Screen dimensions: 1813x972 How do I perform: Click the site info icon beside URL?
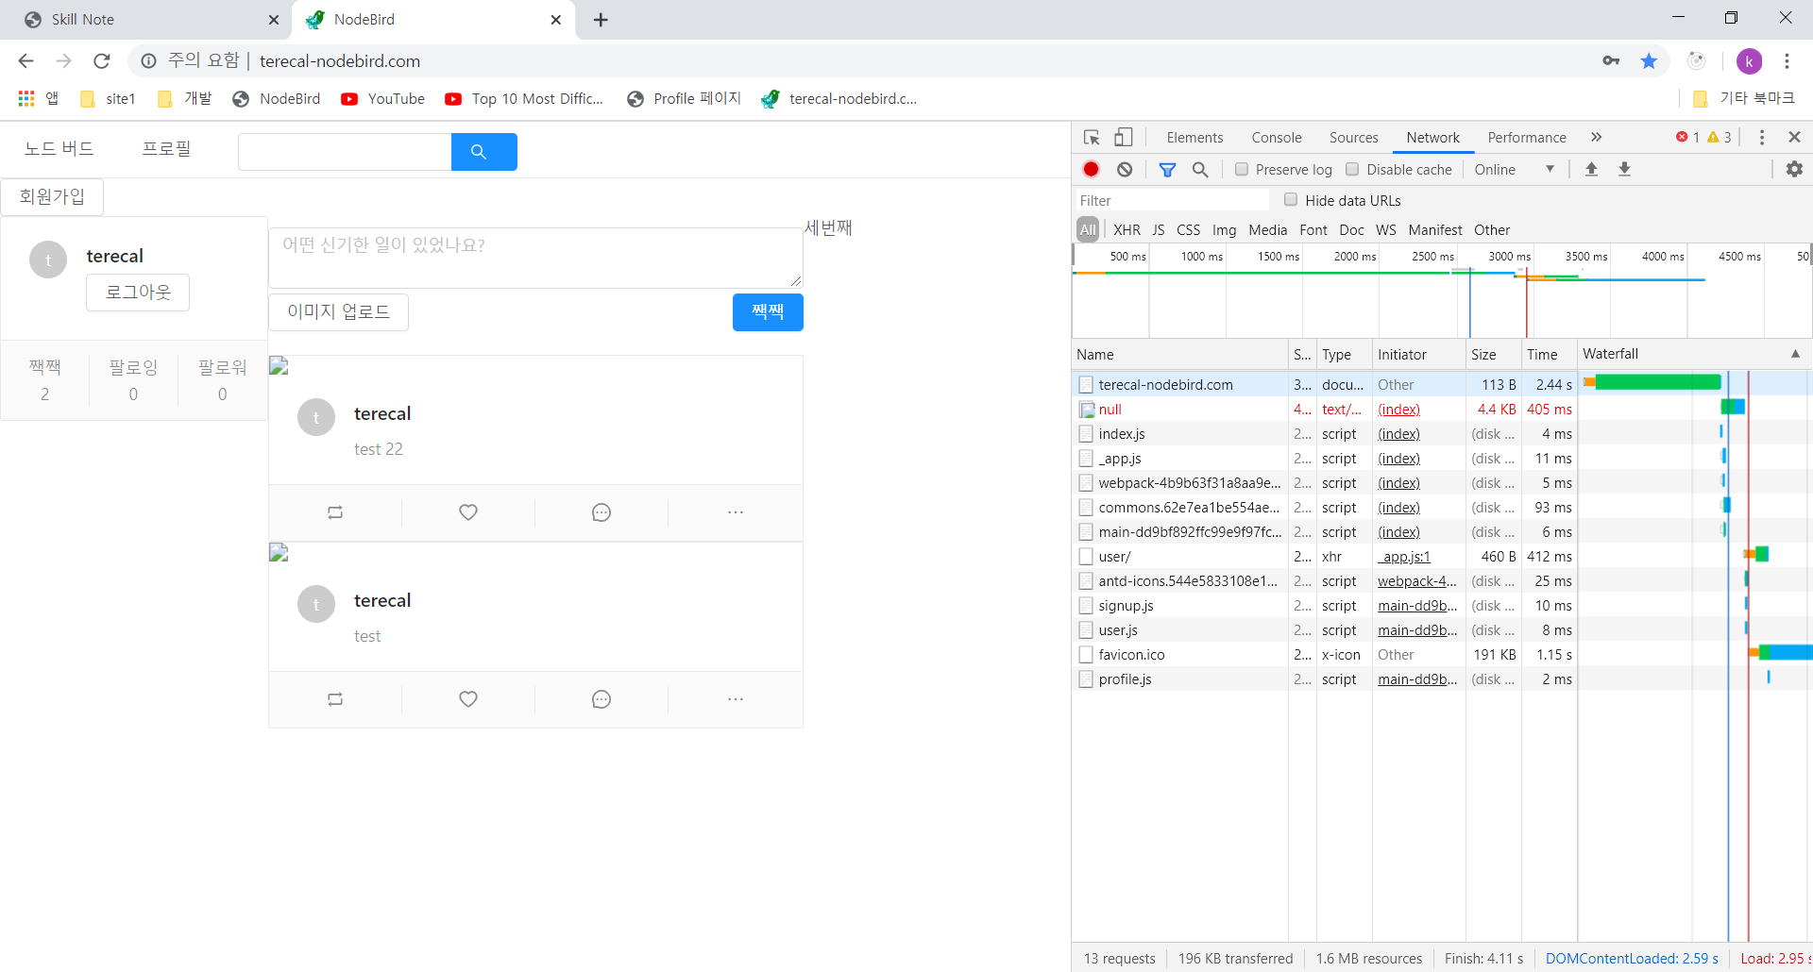coord(148,61)
